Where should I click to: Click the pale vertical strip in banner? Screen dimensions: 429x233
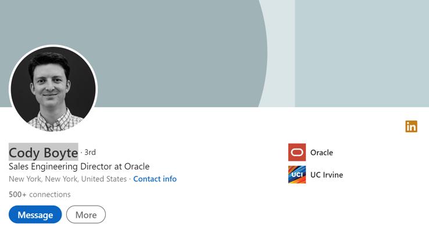point(281,52)
